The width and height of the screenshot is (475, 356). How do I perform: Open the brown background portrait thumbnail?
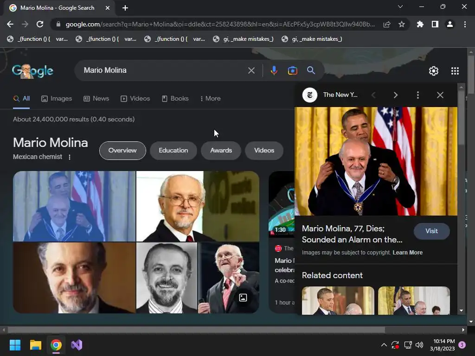pos(74,278)
